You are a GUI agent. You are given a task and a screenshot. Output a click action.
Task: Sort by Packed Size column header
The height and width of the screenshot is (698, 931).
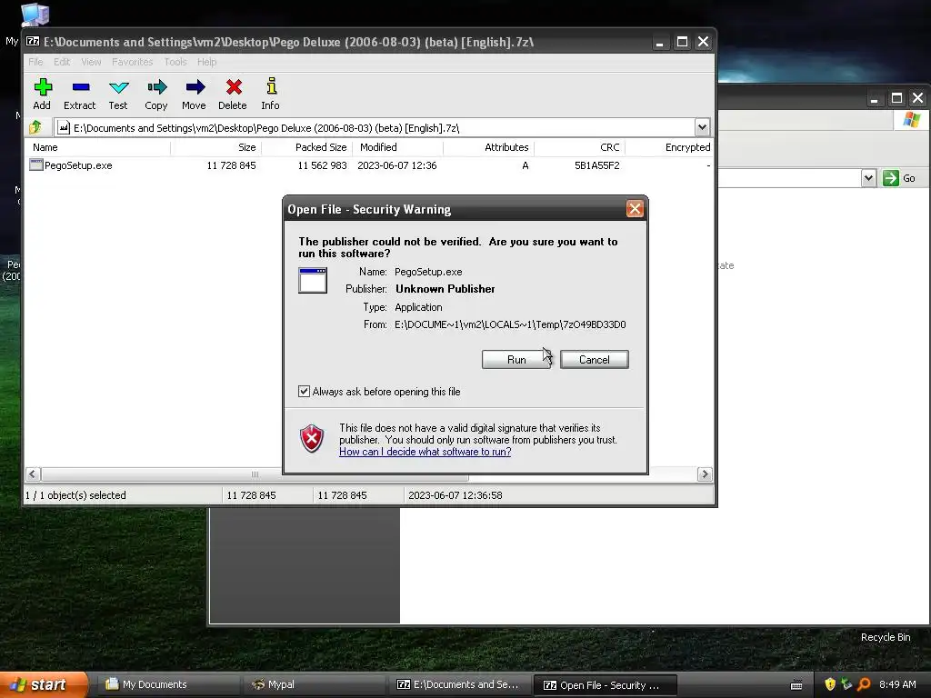[x=307, y=147]
